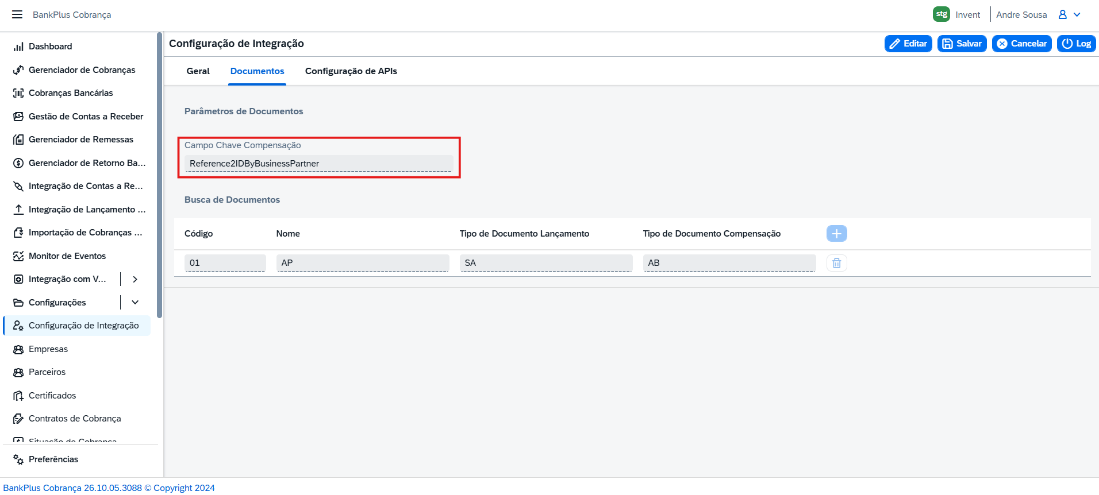Click the Código field containing 01
Image resolution: width=1099 pixels, height=495 pixels.
point(225,263)
